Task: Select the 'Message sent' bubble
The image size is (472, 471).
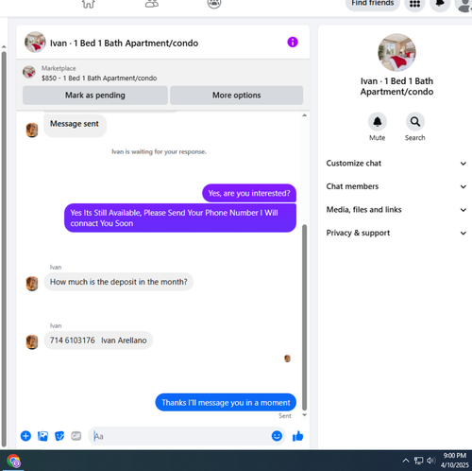Action: point(75,125)
